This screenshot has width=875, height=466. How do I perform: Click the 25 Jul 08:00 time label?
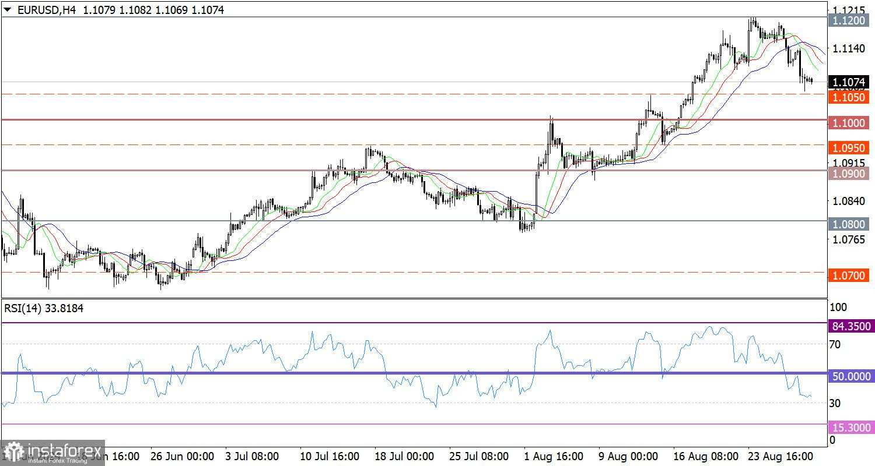tap(480, 456)
